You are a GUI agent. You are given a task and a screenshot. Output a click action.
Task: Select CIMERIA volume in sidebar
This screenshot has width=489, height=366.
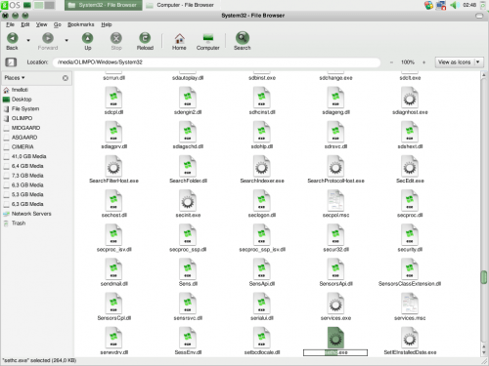click(22, 146)
